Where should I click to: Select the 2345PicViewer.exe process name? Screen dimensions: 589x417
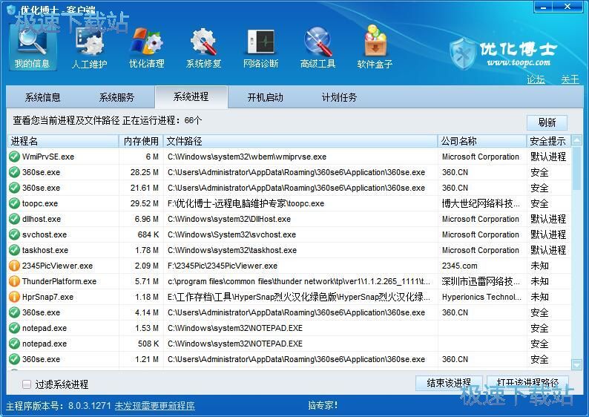(57, 266)
